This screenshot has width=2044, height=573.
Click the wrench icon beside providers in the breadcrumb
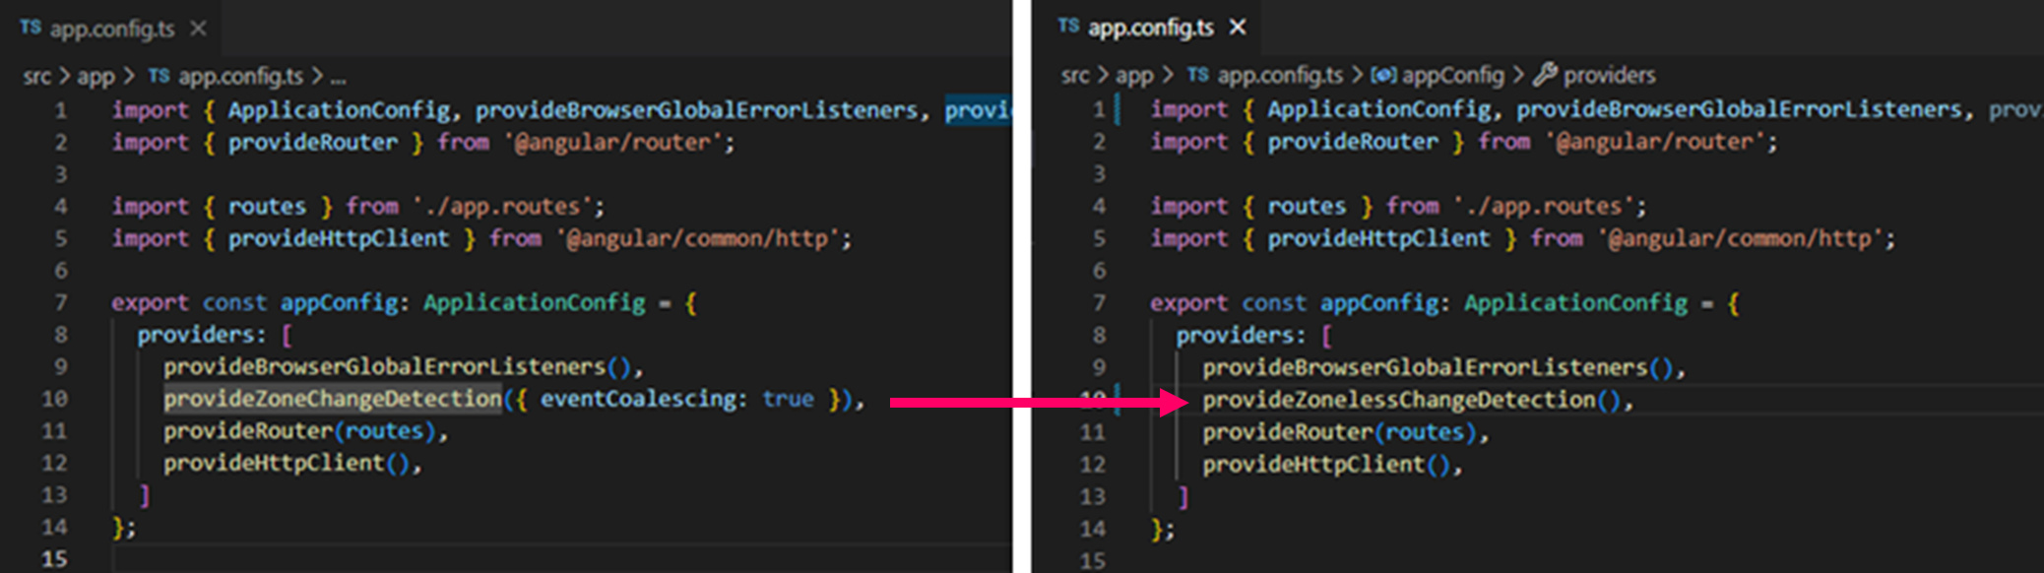pos(1545,74)
